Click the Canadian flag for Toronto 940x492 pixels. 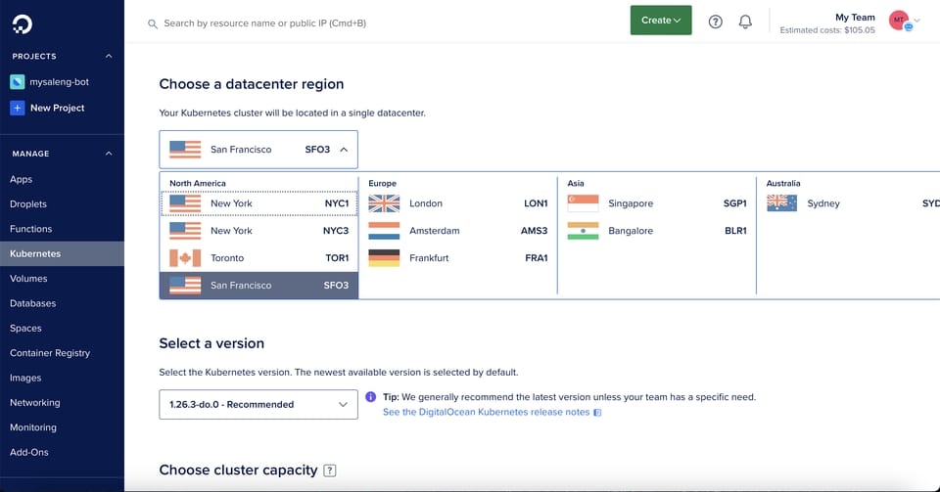(x=185, y=258)
